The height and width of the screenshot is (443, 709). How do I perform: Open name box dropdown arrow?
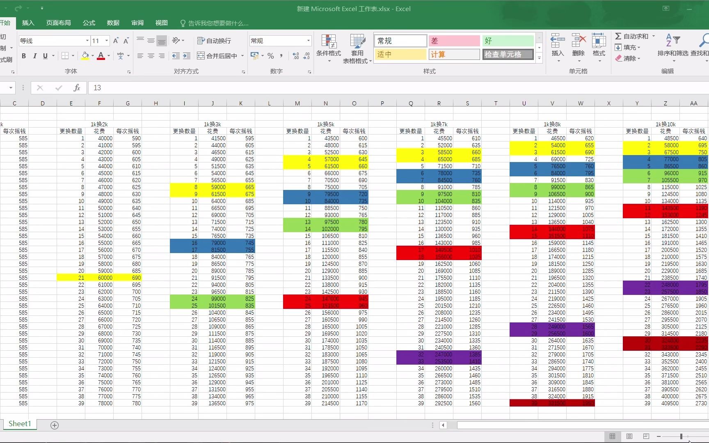coord(11,88)
